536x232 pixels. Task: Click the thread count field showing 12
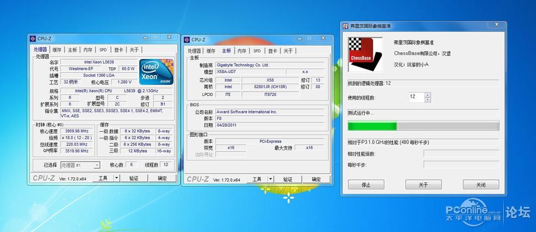coord(417,97)
